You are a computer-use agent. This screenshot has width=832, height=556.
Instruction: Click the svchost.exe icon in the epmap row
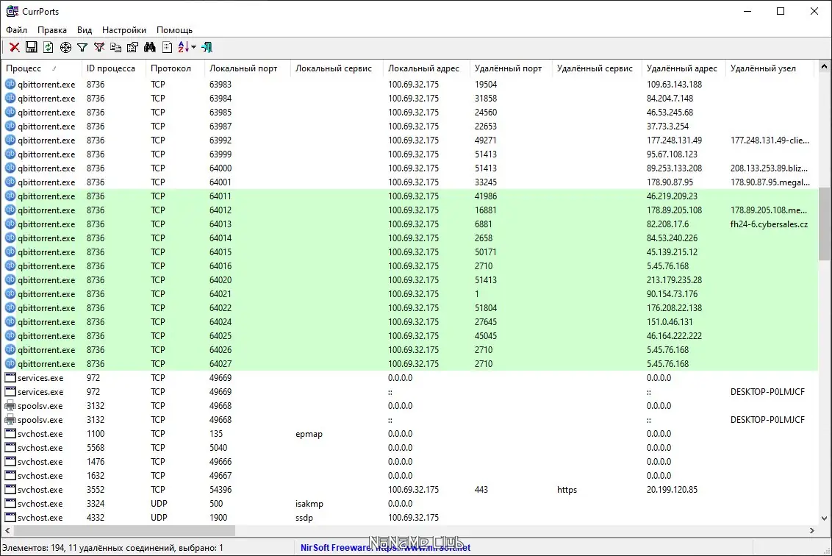[x=10, y=433]
